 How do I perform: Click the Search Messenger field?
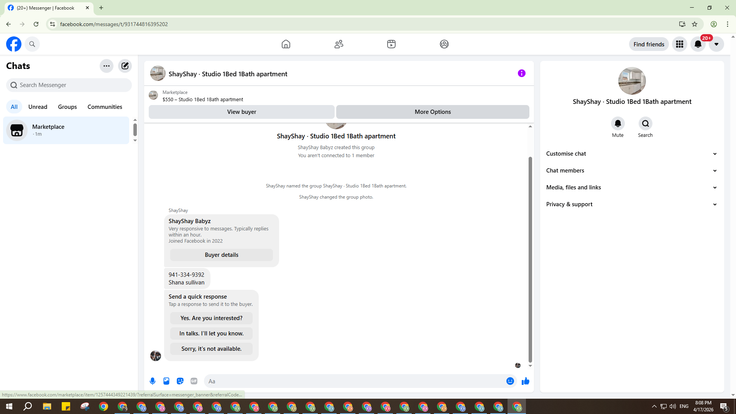69,85
